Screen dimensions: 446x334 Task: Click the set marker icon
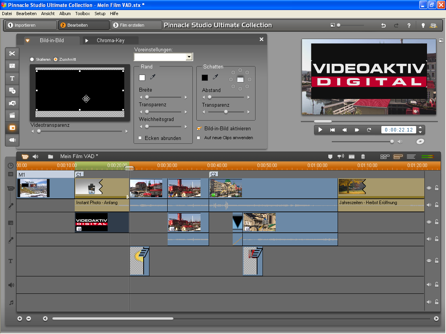(x=330, y=157)
